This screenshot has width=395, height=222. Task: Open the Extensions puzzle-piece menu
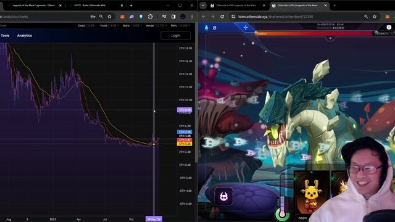coord(150,17)
